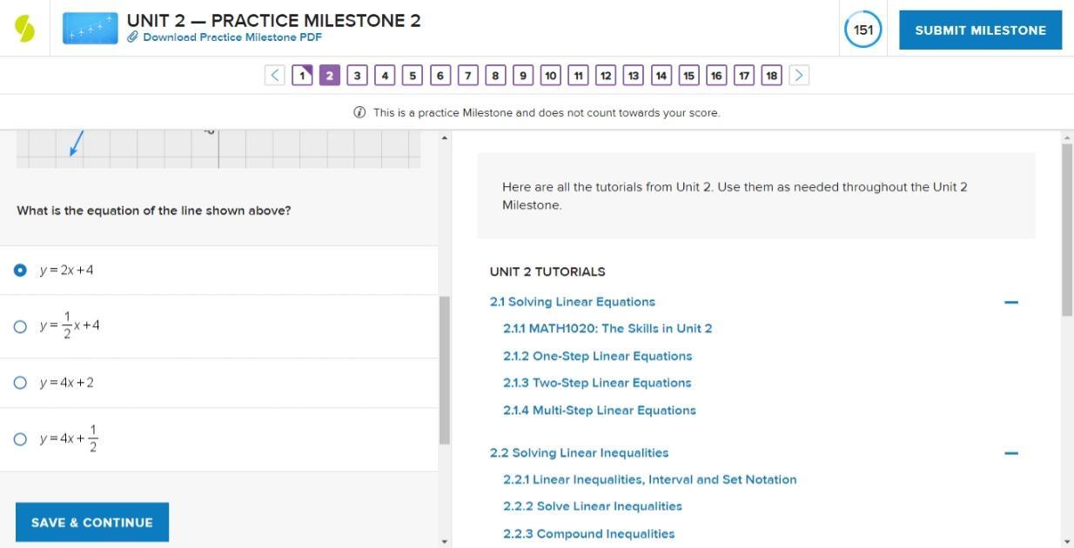1074x548 pixels.
Task: Choose answer y = 4x + 2
Action: click(x=21, y=383)
